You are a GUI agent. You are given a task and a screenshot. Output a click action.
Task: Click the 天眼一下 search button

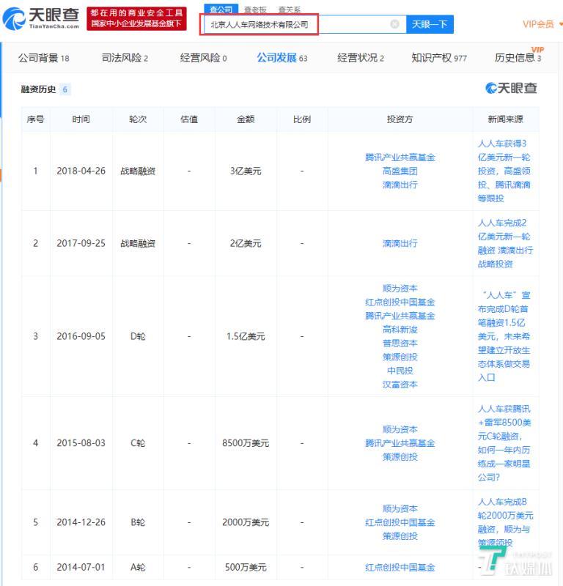point(430,24)
